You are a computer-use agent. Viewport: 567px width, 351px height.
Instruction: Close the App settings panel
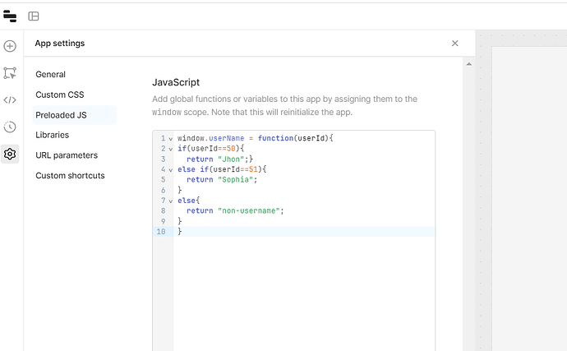coord(454,44)
